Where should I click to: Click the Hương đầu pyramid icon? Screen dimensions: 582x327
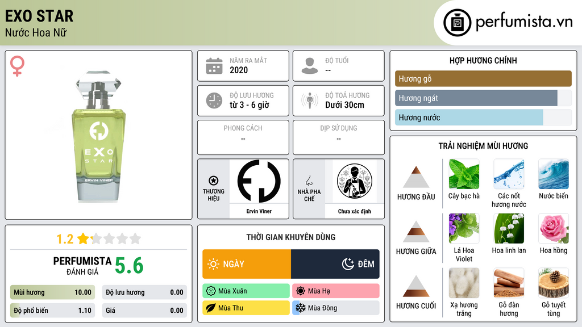tap(416, 177)
